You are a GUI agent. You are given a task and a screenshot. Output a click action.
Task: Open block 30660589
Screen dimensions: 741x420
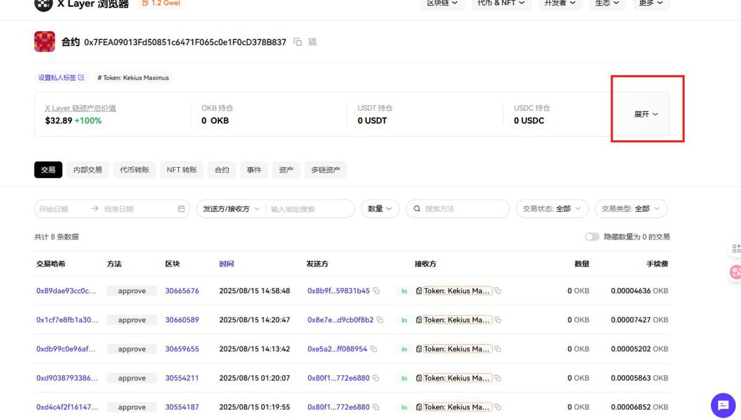coord(182,320)
